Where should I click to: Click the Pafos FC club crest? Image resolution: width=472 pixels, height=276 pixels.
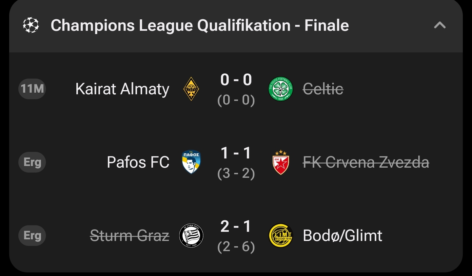[191, 162]
